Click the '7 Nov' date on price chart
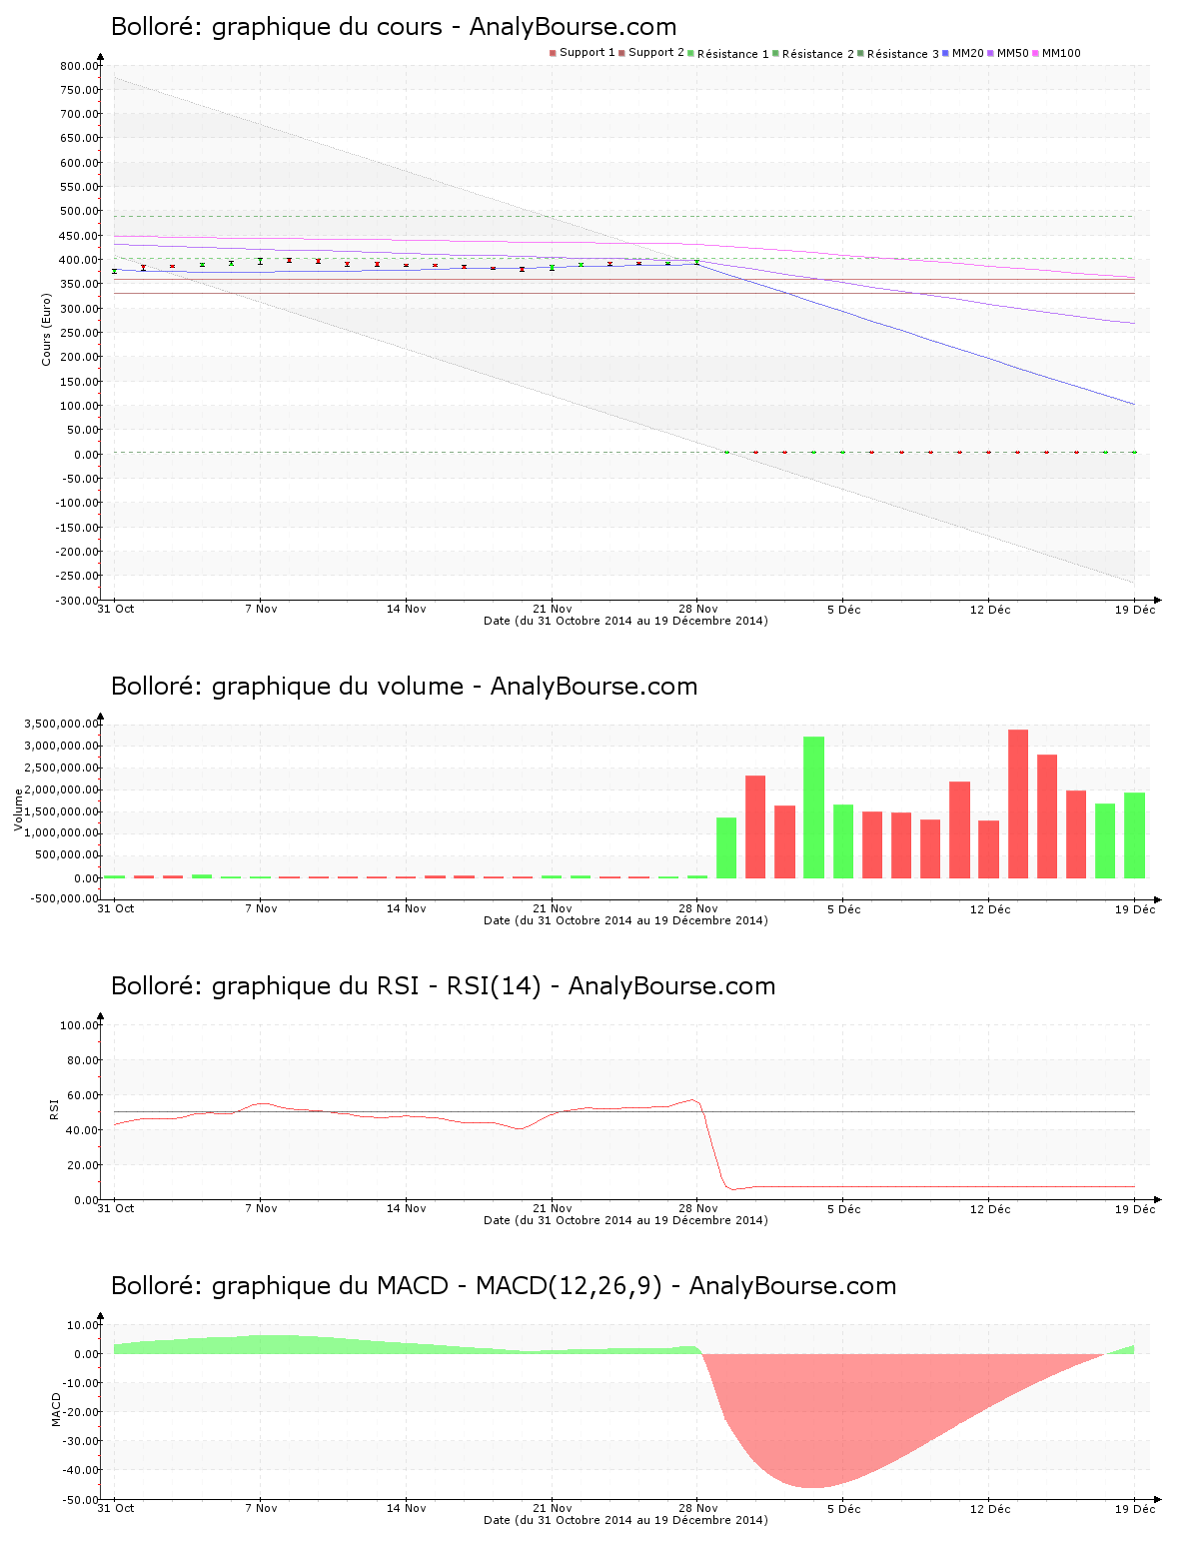Screen dimensions: 1199x1549 261,609
